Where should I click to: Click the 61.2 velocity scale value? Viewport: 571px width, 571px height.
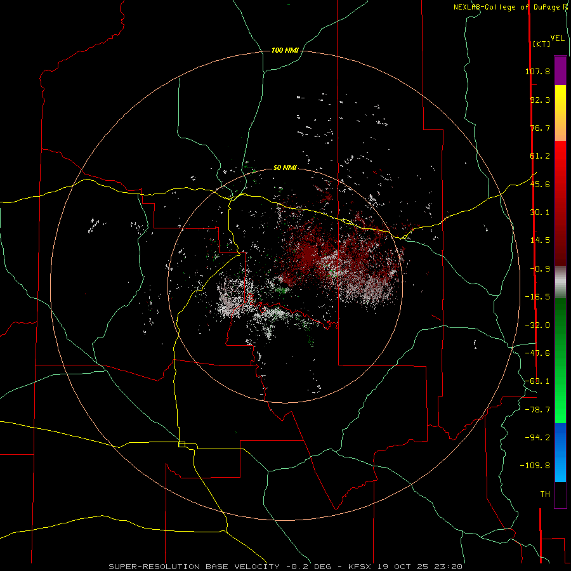pyautogui.click(x=540, y=156)
